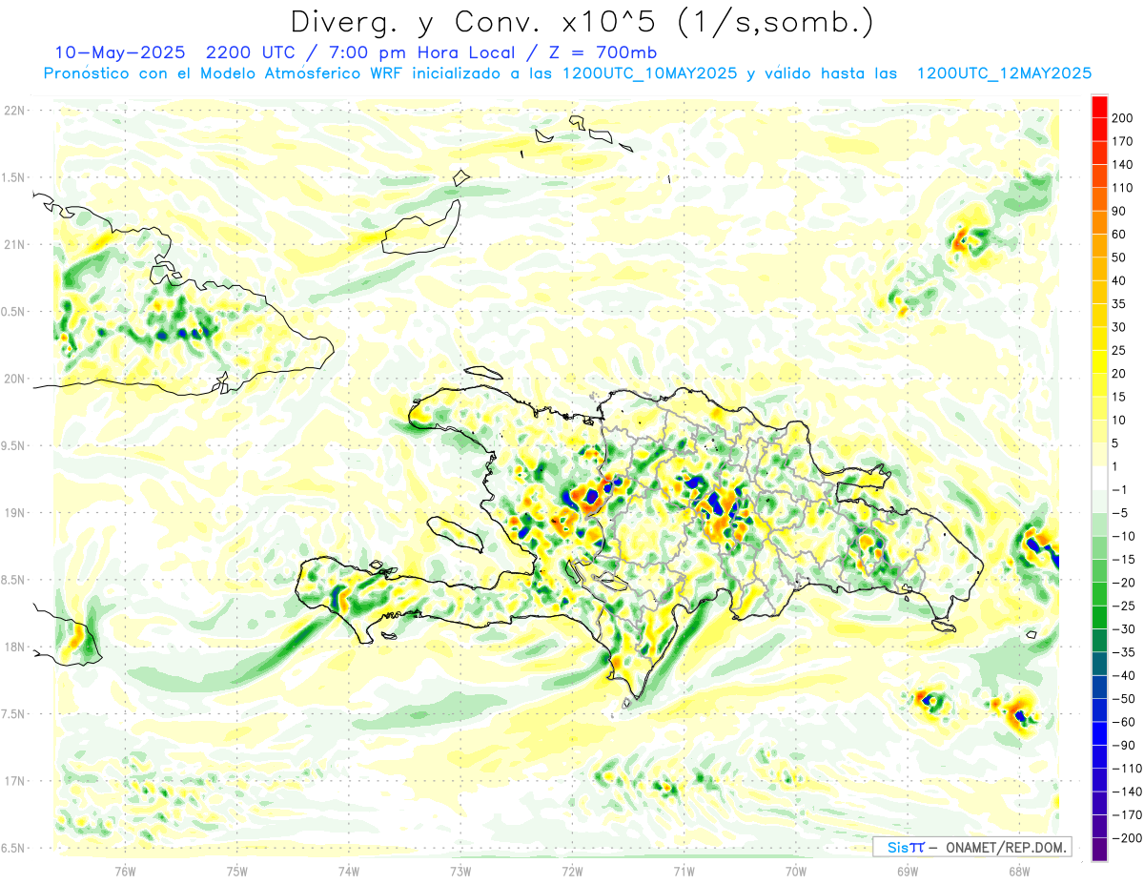1144x884 pixels.
Task: Click the '74W' longitude label
Action: (349, 870)
